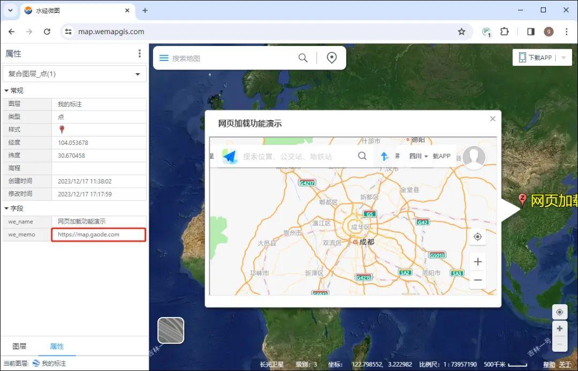Image resolution: width=578 pixels, height=371 pixels.
Task: Click the 比例尺 1:73957190 status text
Action: [x=448, y=365]
